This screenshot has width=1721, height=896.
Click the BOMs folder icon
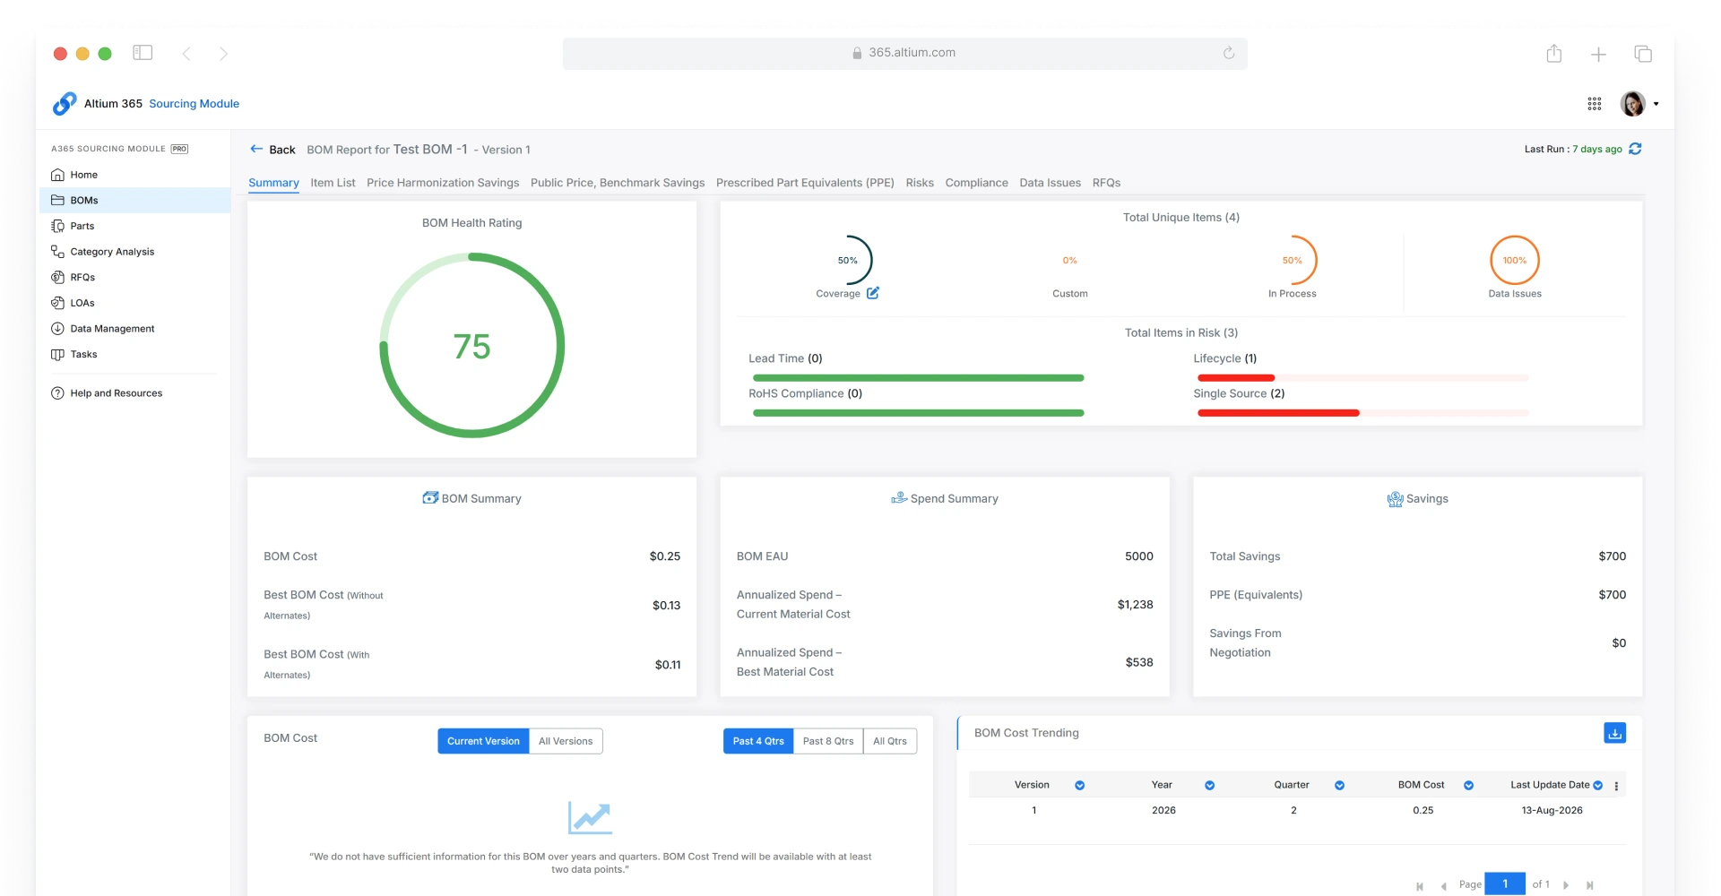pos(57,200)
